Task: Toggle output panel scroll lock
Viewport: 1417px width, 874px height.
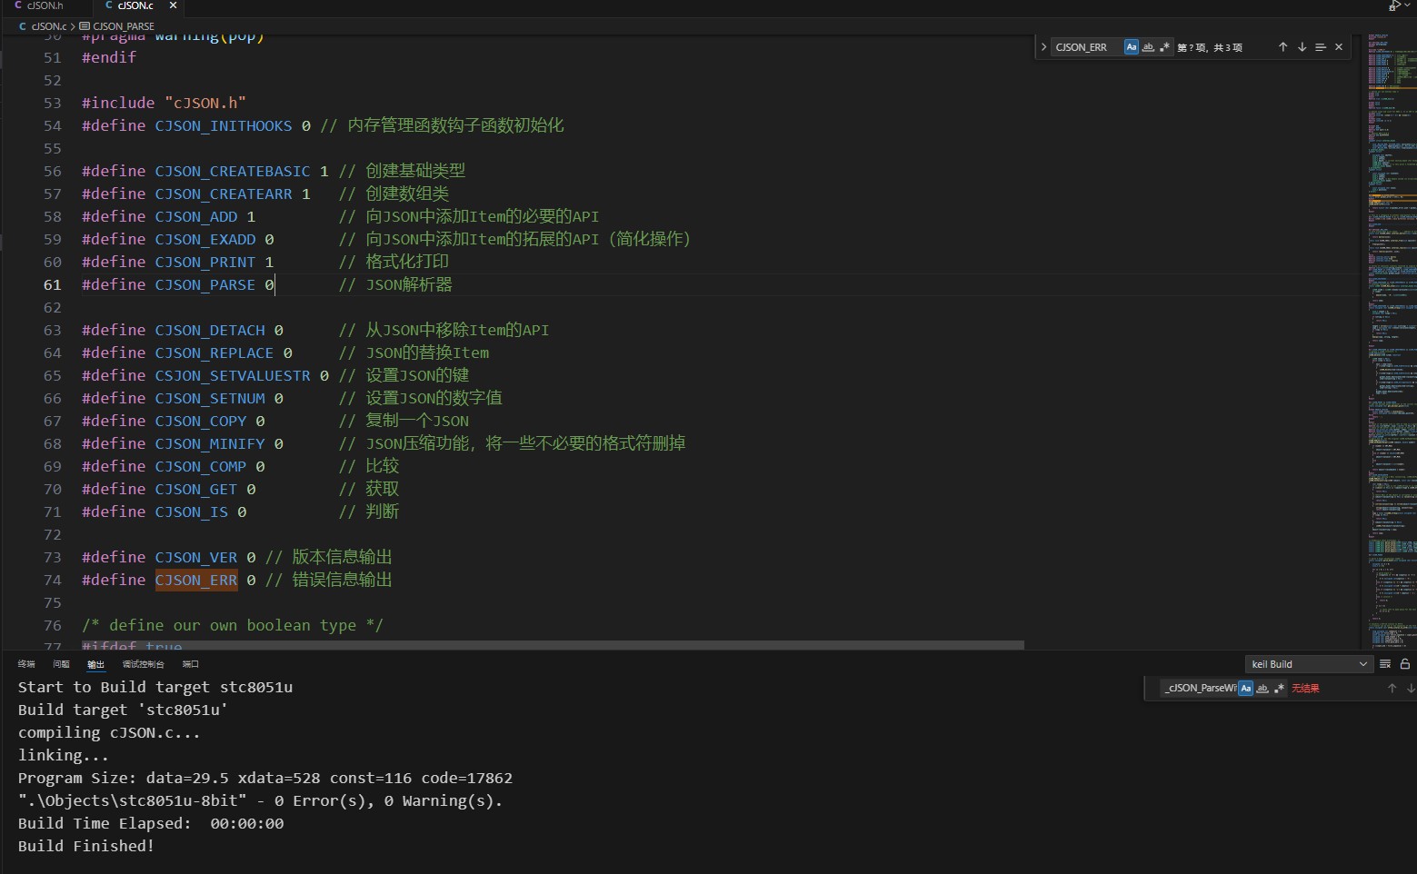Action: [x=1405, y=664]
